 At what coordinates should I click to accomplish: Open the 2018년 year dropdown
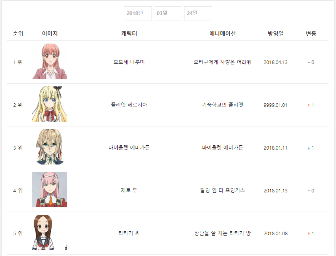pos(138,13)
